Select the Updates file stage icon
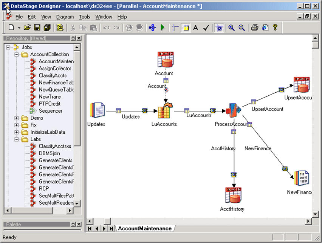Screen dimensions: 322x249 97,110
